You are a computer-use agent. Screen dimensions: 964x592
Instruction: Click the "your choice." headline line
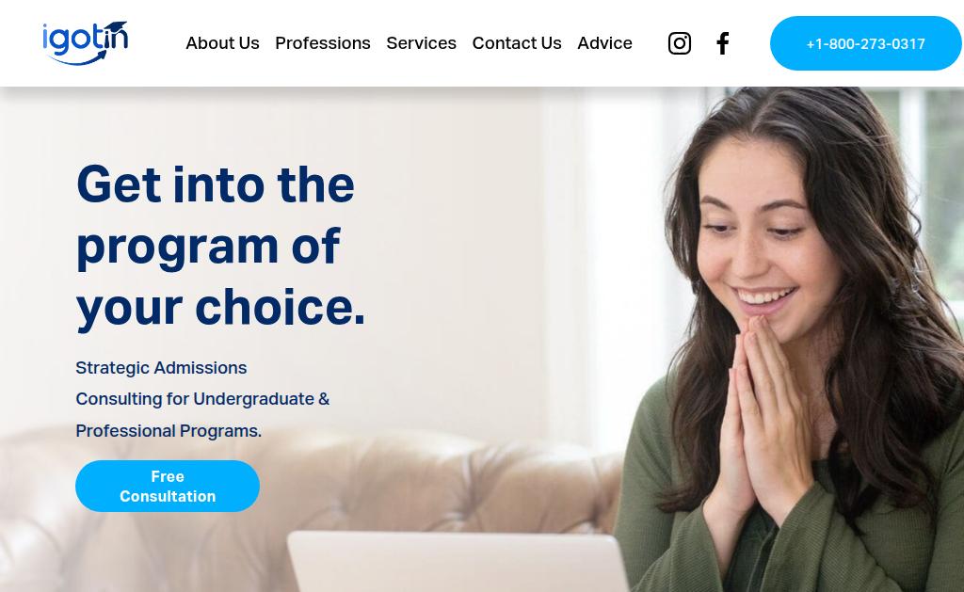(x=220, y=308)
